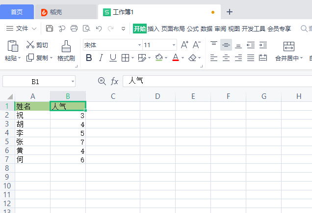Click the formula bar input
The width and height of the screenshot is (312, 213).
coord(217,81)
